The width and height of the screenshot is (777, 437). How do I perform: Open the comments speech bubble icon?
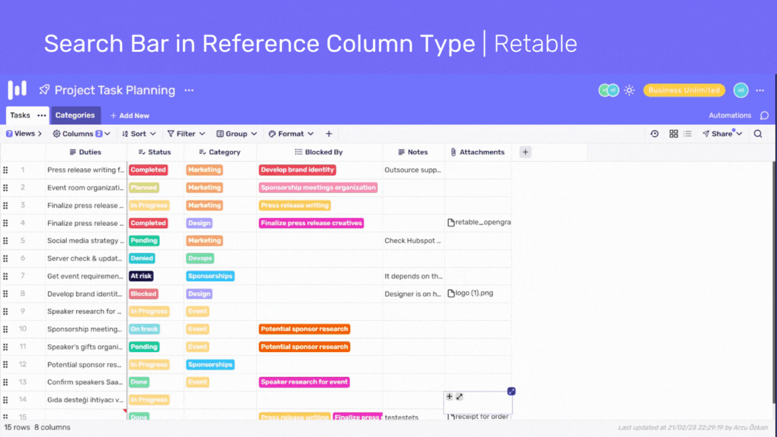pos(764,115)
